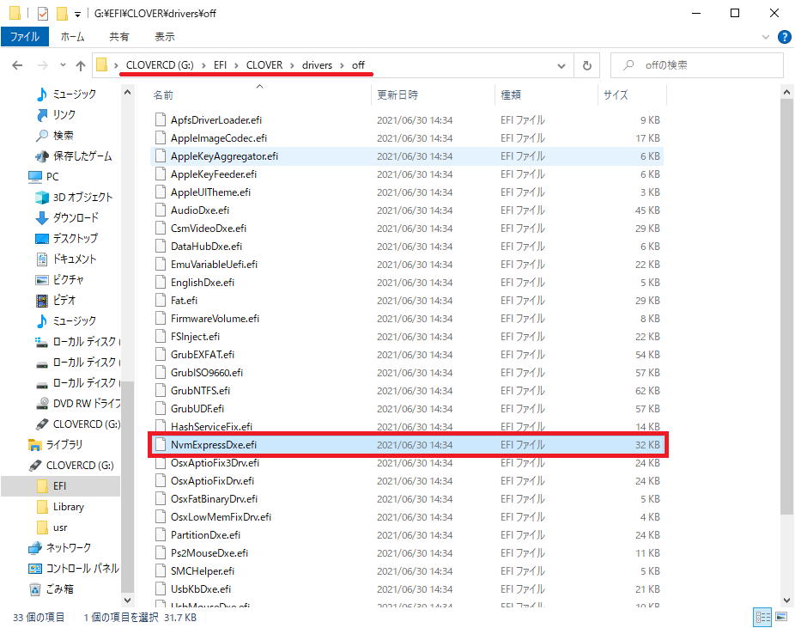Click the Up one level arrow icon
Screen dimensions: 795x628
81,65
